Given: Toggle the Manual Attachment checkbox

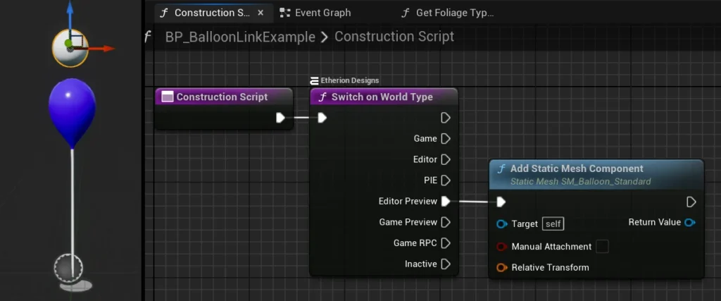Looking at the screenshot, I should pos(602,247).
